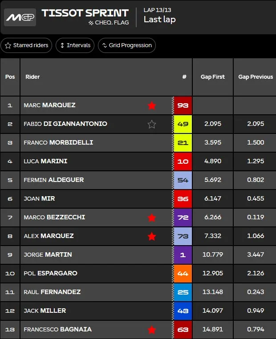
Task: Click the Gap First column header
Action: pyautogui.click(x=213, y=77)
